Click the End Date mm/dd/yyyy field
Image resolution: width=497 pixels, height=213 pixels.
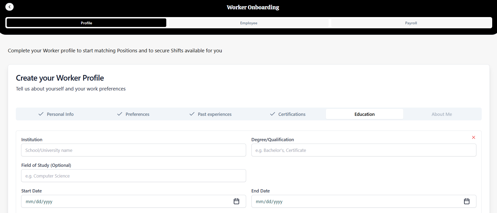(364, 201)
